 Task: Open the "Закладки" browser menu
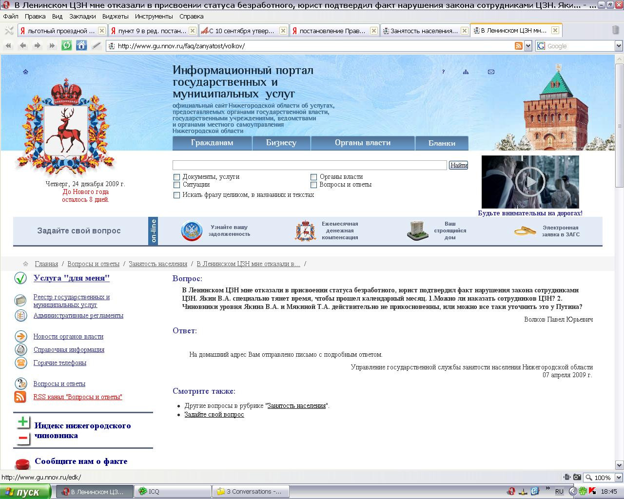coord(82,16)
